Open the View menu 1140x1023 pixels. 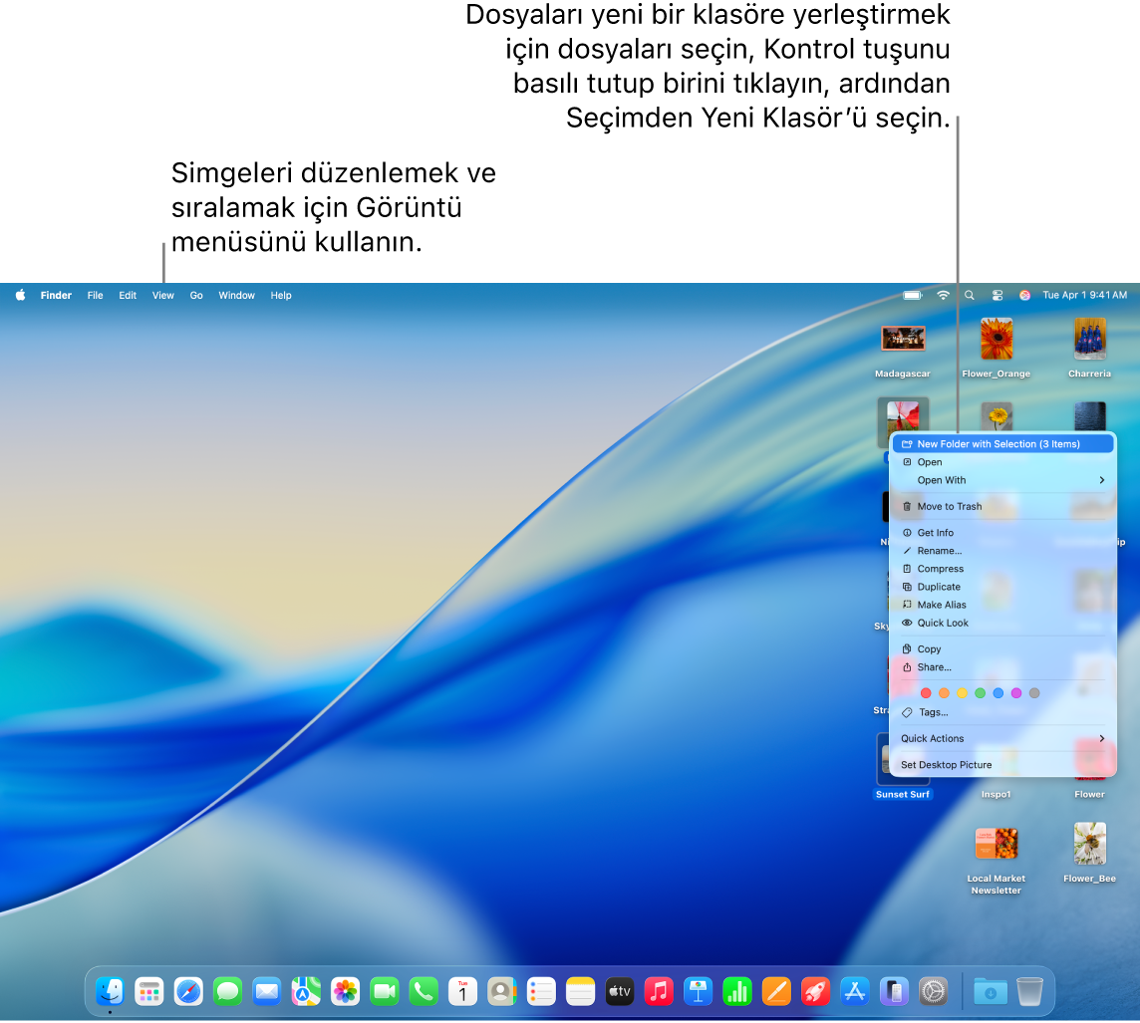point(162,296)
